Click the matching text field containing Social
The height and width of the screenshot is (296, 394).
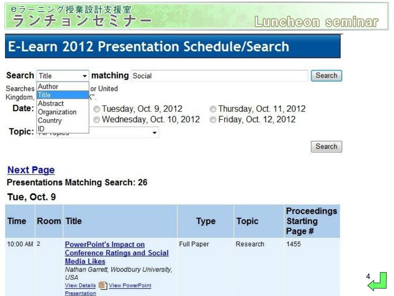(219, 76)
